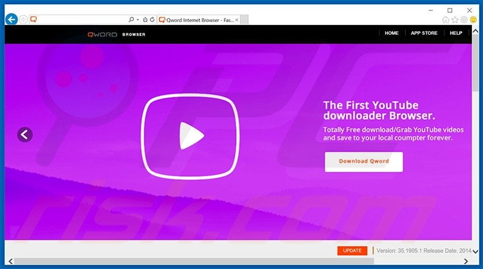Click the Qword Browser logo
Viewport: 483px width, 269px height.
116,34
